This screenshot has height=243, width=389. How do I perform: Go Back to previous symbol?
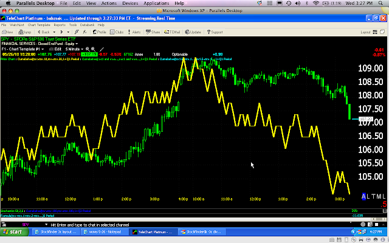pyautogui.click(x=44, y=32)
